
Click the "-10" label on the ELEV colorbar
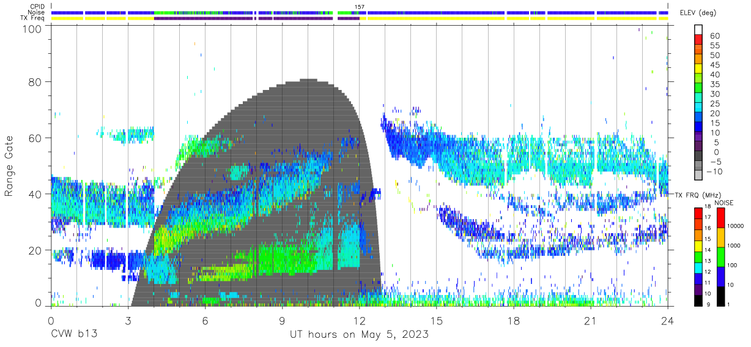[715, 171]
